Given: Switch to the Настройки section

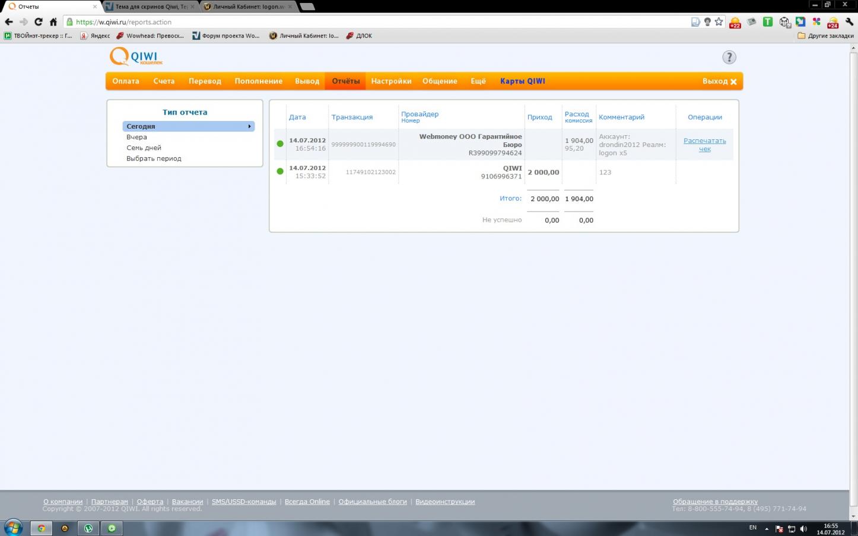Looking at the screenshot, I should (x=391, y=81).
